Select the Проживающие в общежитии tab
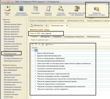 coord(74,37)
